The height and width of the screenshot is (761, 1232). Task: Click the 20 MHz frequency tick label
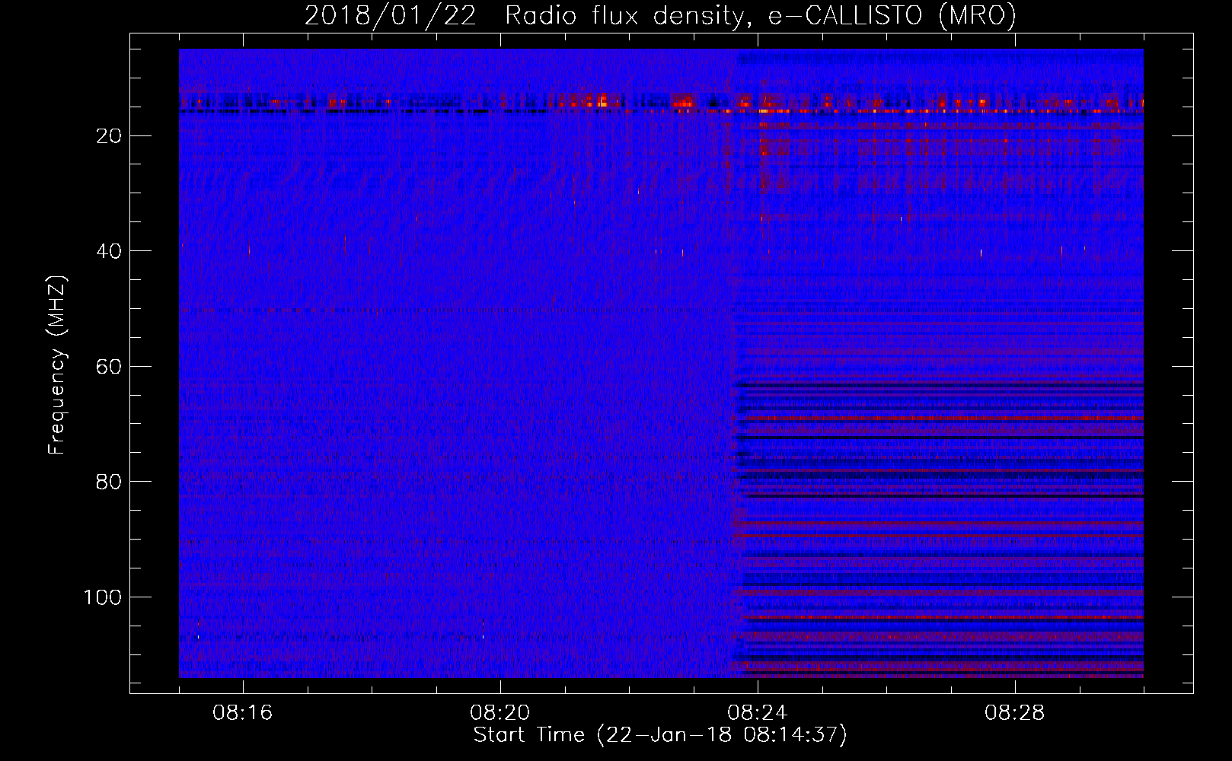click(x=110, y=136)
